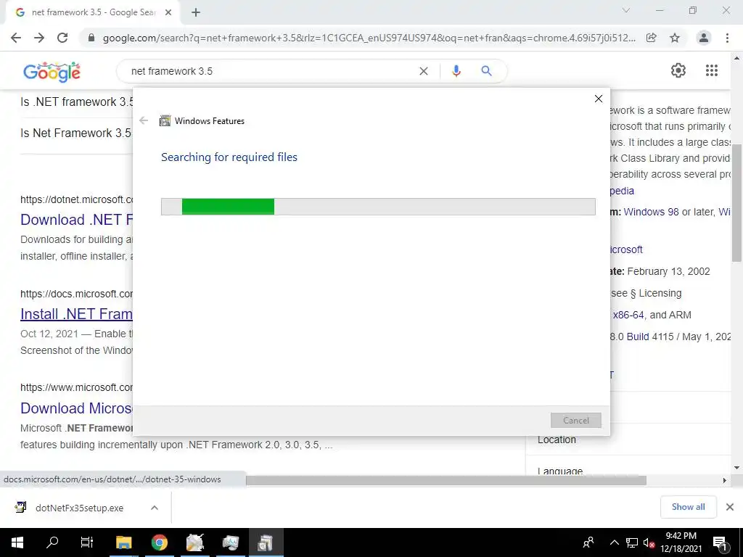Go to the Google logo homepage
Viewport: 743px width, 557px height.
52,72
